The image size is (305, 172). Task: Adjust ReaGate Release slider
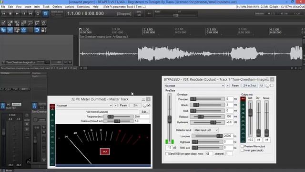point(207,117)
